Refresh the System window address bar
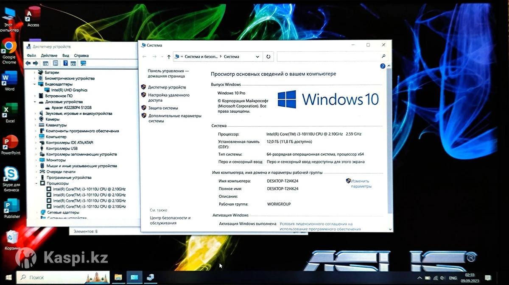 (x=268, y=56)
